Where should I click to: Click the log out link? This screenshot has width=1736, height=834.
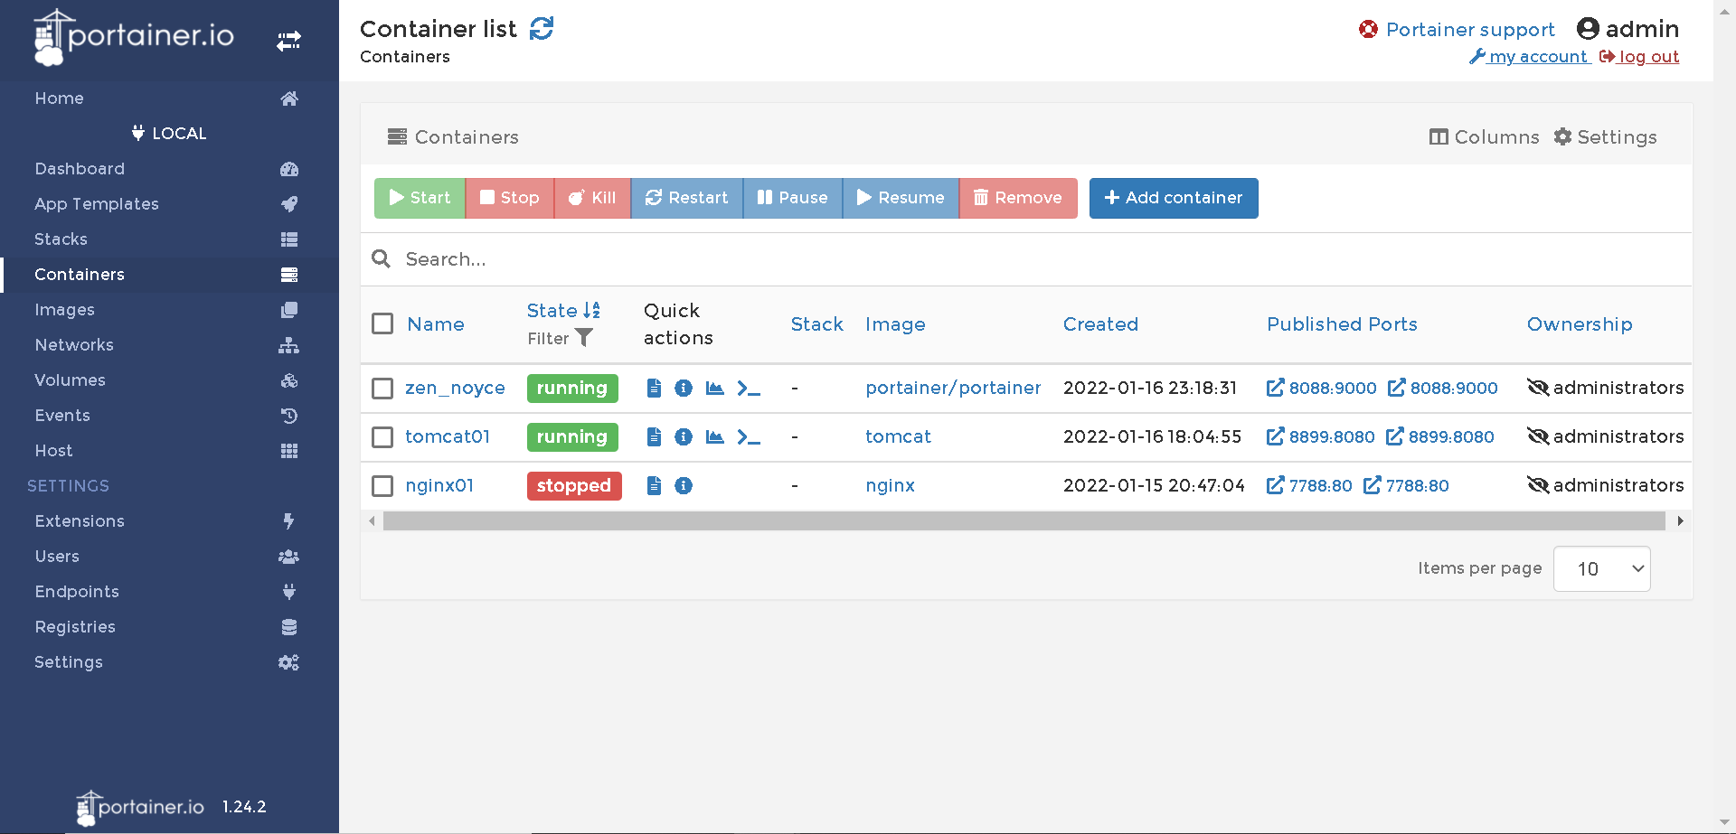tap(1639, 57)
